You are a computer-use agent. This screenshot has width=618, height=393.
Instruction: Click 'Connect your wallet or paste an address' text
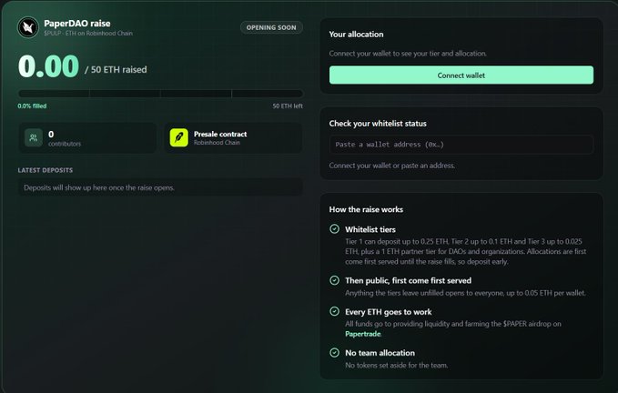click(x=392, y=166)
